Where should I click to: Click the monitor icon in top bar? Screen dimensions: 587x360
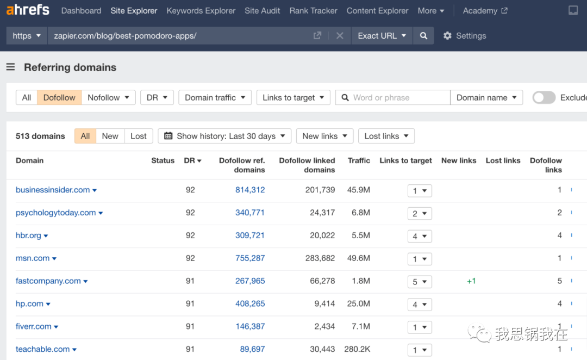click(573, 11)
